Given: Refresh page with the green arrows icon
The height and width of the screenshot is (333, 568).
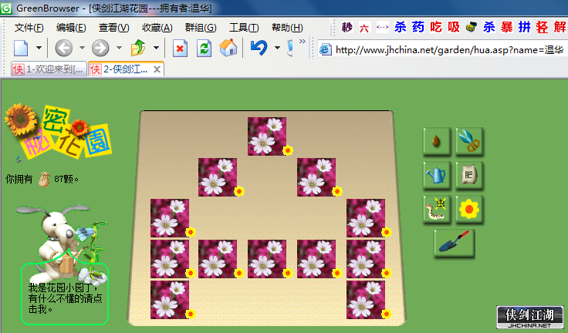Looking at the screenshot, I should (204, 48).
